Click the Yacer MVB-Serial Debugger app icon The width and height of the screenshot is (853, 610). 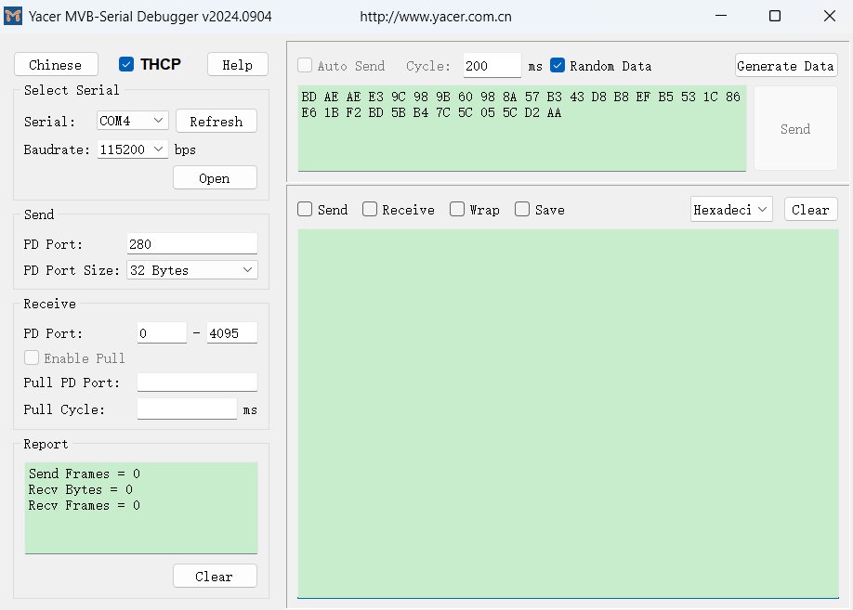(13, 16)
